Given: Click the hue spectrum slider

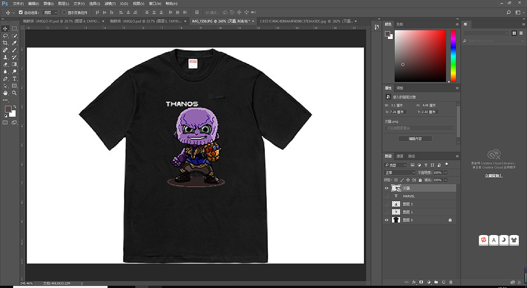Looking at the screenshot, I should coord(453,56).
